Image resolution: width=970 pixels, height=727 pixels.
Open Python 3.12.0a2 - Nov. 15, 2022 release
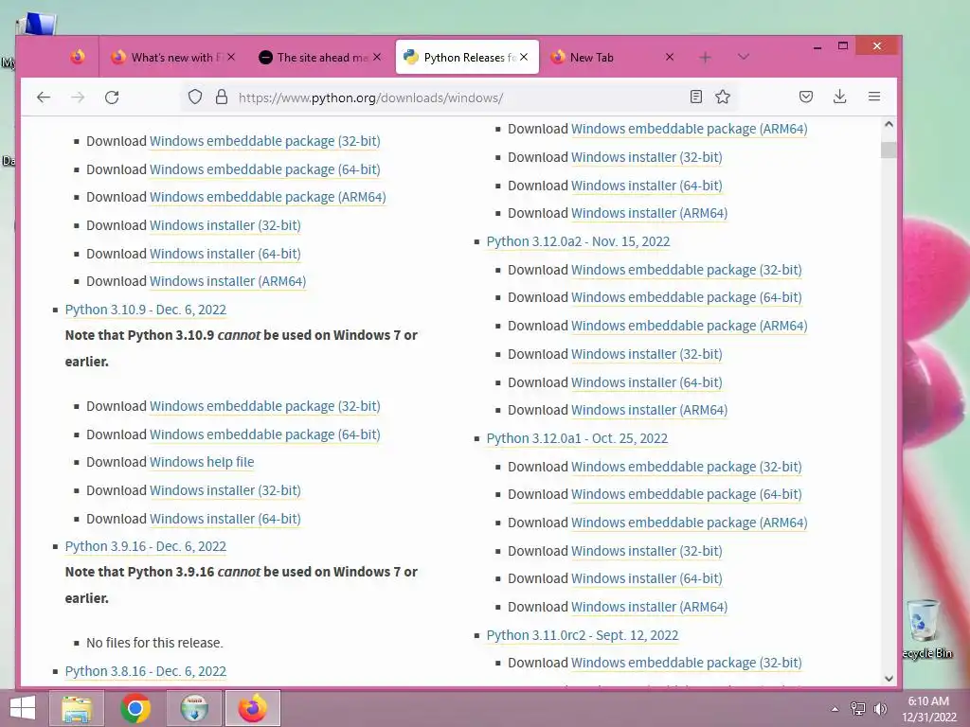[578, 241]
